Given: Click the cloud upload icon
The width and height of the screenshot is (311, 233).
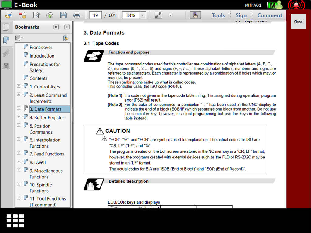Looking at the screenshot, I should pyautogui.click(x=50, y=15).
